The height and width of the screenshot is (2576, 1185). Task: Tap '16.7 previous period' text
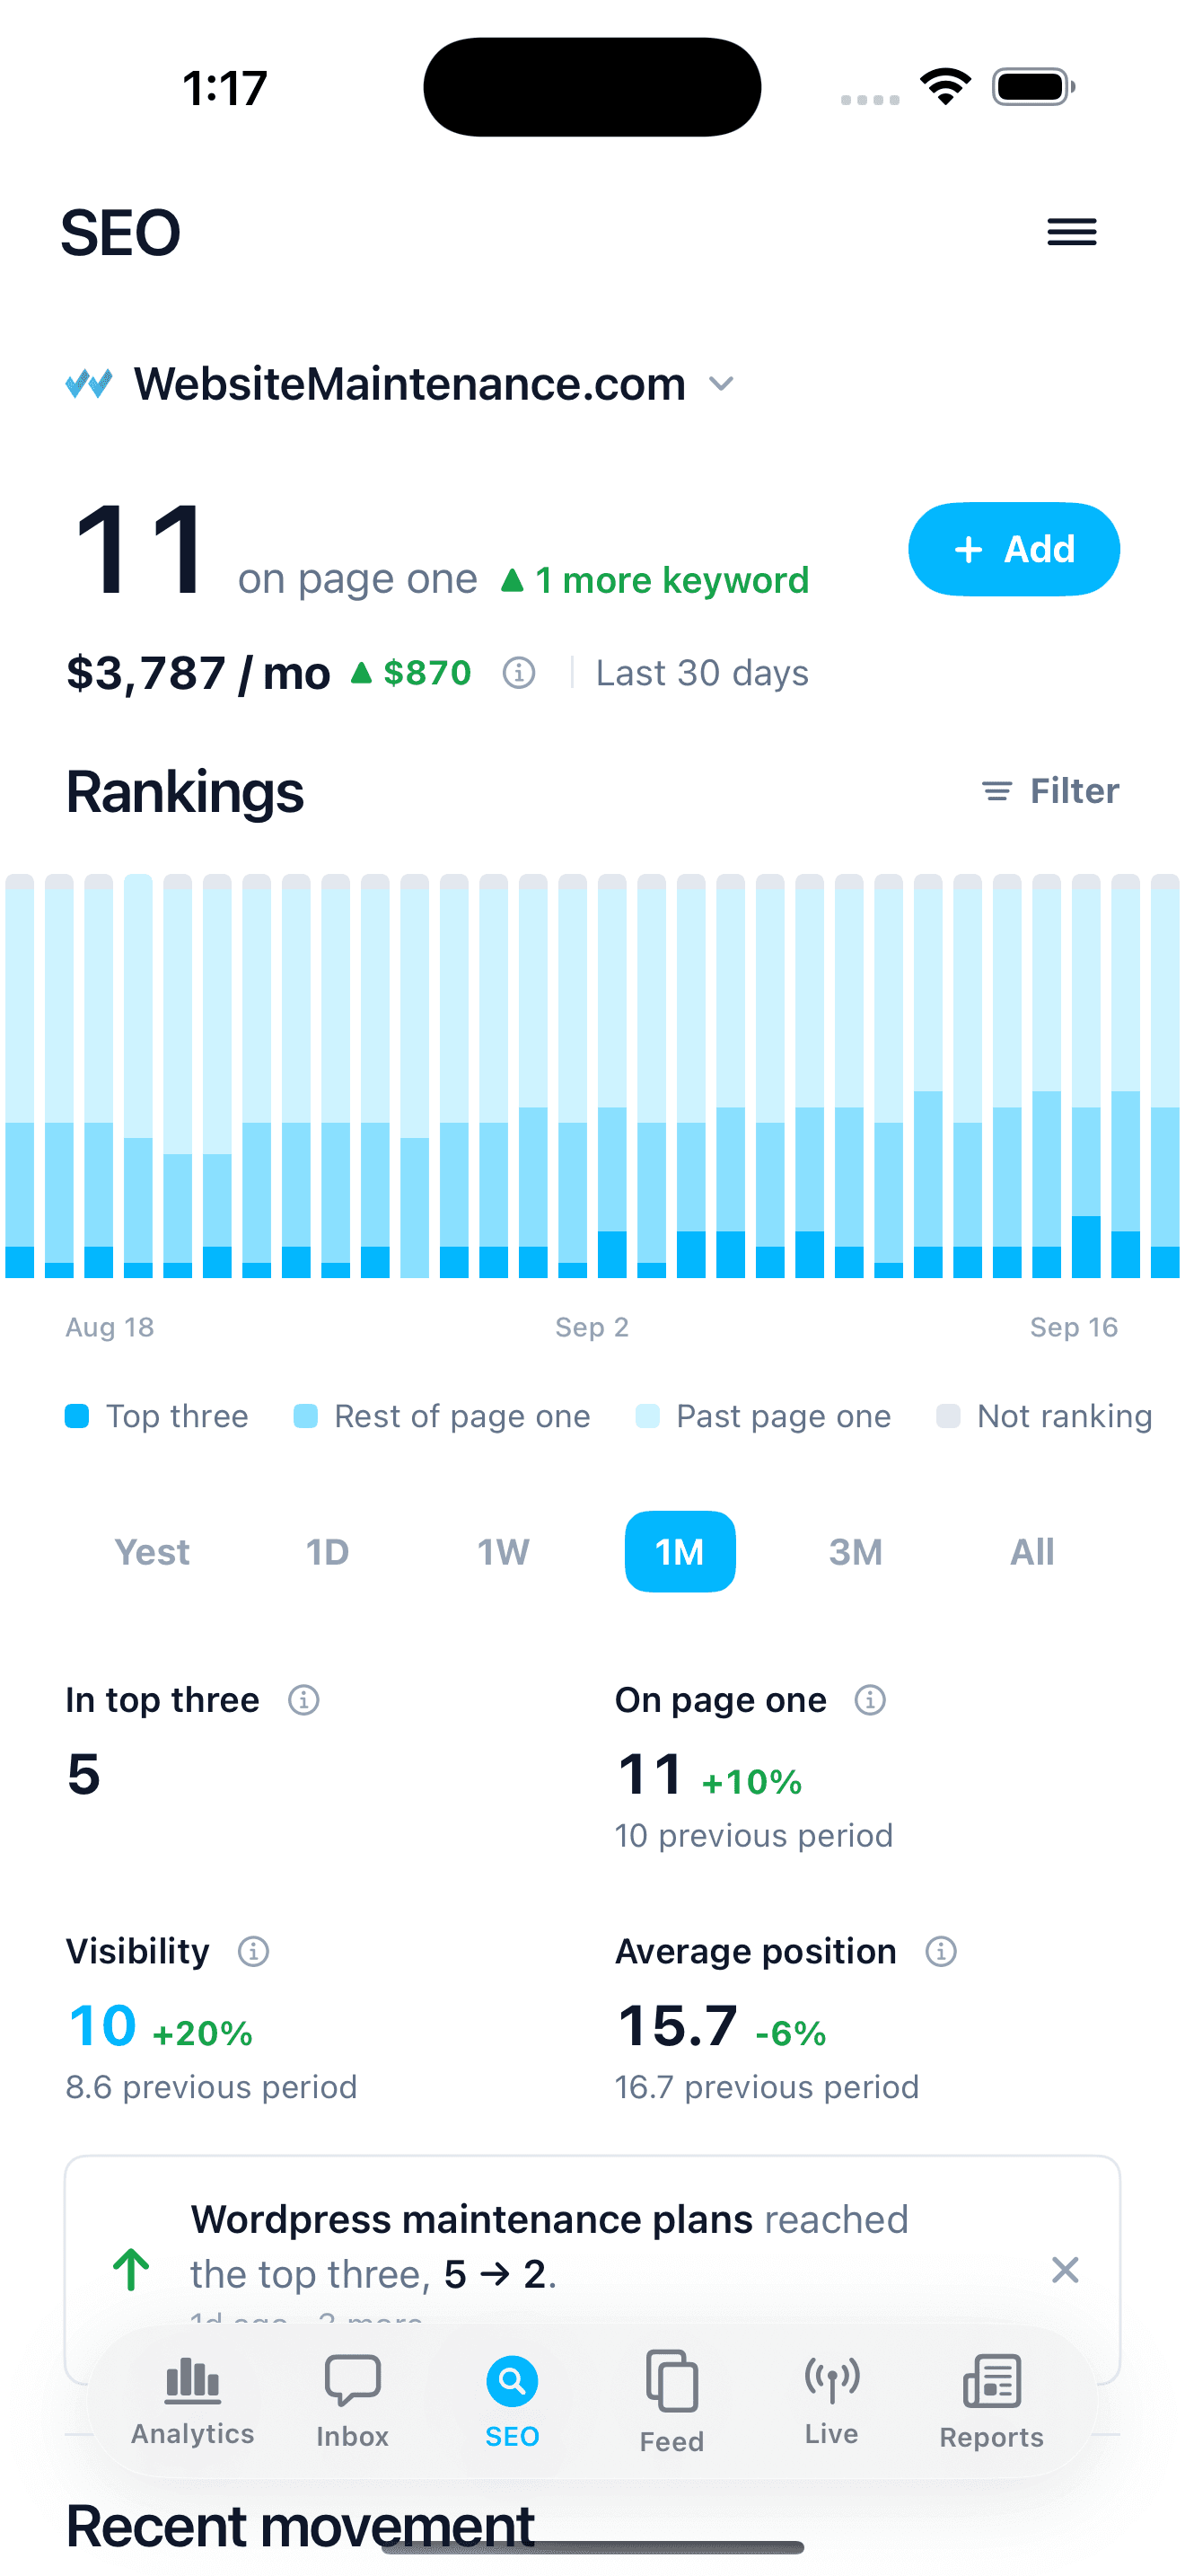pos(768,2087)
